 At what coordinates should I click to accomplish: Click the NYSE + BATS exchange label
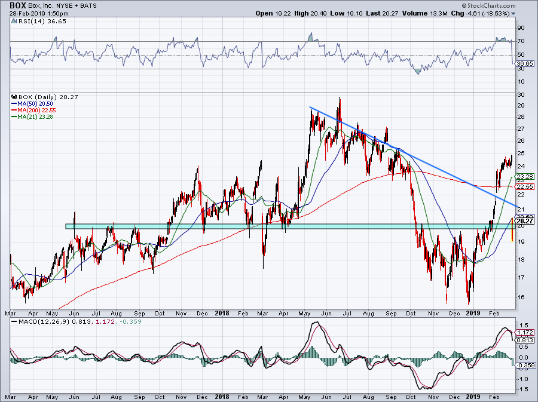75,6
